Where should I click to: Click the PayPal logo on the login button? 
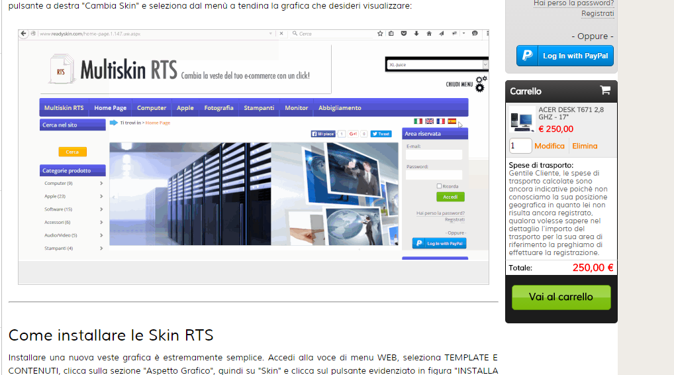528,56
